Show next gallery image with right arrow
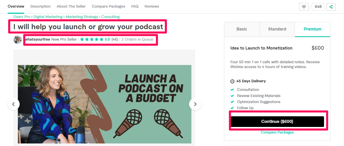Screen dimensions: 344x146 click(195, 104)
